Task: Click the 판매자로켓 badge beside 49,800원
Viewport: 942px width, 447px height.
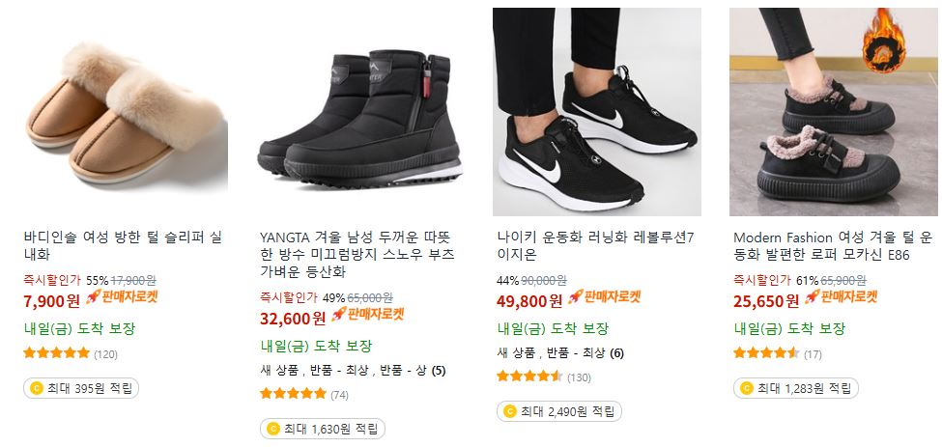Action: (x=604, y=296)
